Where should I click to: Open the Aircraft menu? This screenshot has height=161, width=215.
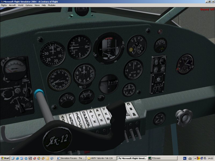pyautogui.click(x=12, y=5)
